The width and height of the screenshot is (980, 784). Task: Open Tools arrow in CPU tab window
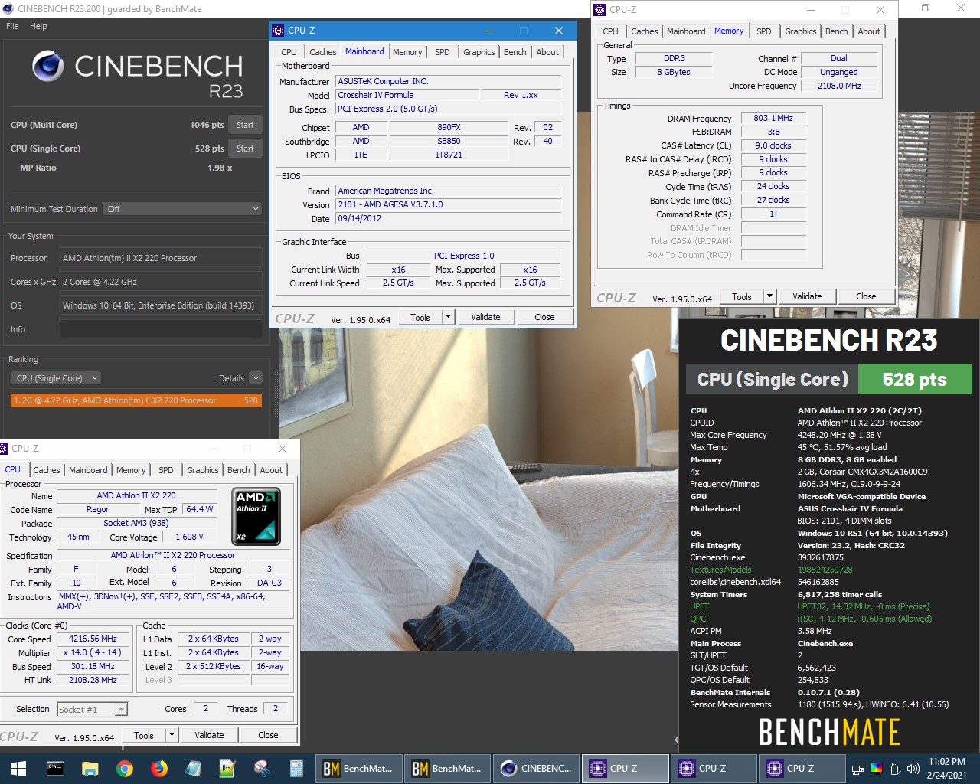click(172, 735)
